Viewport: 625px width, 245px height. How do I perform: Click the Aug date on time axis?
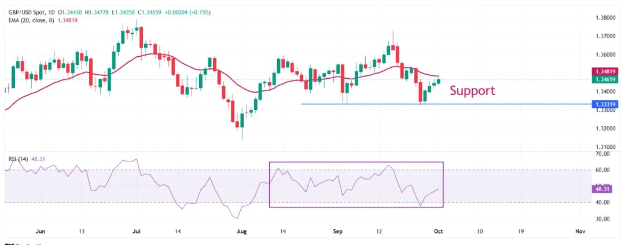point(242,231)
